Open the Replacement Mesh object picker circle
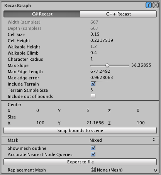The width and height of the screenshot is (161, 175). (x=155, y=170)
